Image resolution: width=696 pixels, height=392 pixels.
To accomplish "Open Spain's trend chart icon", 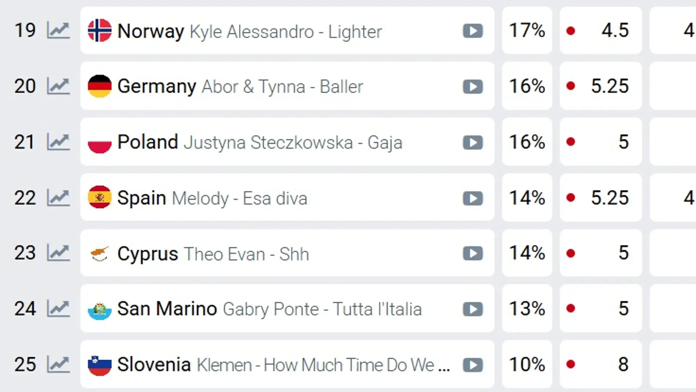I will coord(58,198).
